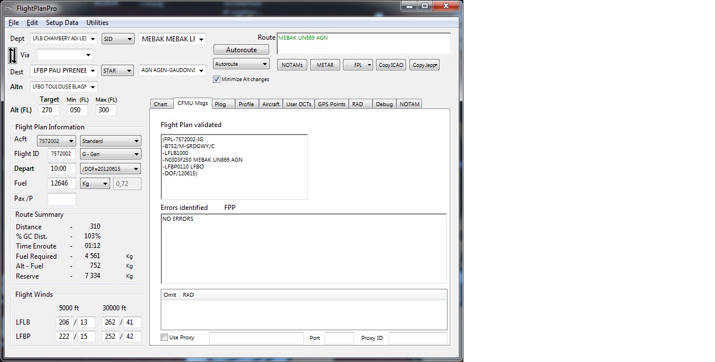This screenshot has width=715, height=362.
Task: Click LFBP 5000 ft wind speed field
Action: point(86,336)
